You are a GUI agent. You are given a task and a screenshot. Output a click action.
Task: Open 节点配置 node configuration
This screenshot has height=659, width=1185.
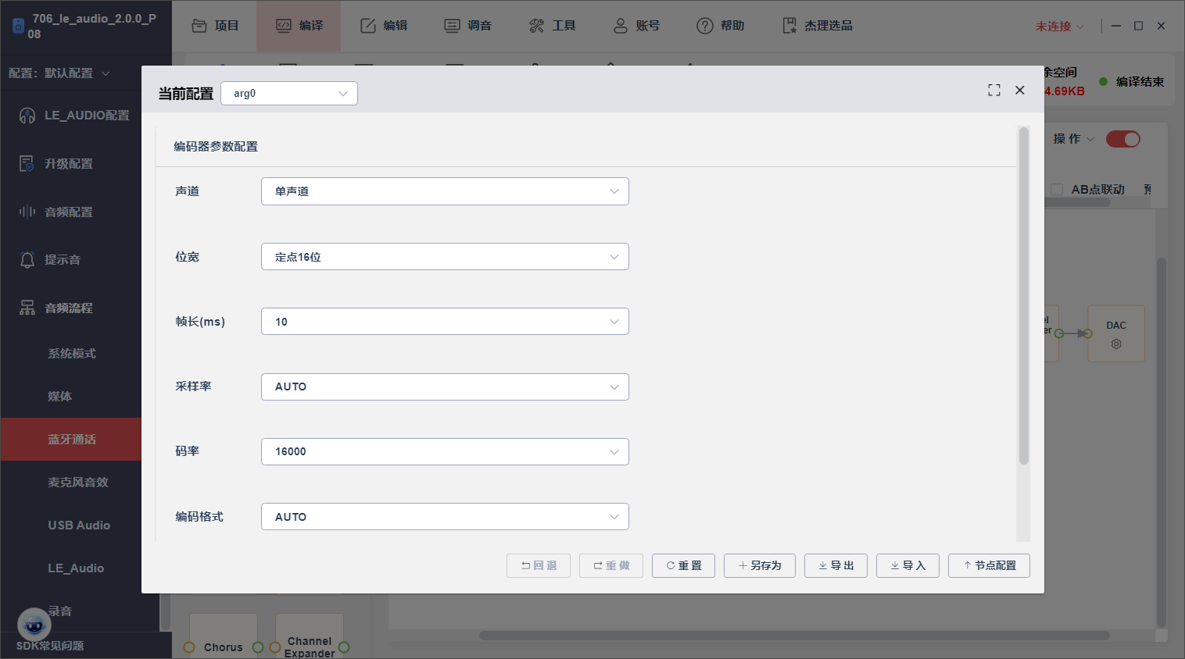(989, 566)
